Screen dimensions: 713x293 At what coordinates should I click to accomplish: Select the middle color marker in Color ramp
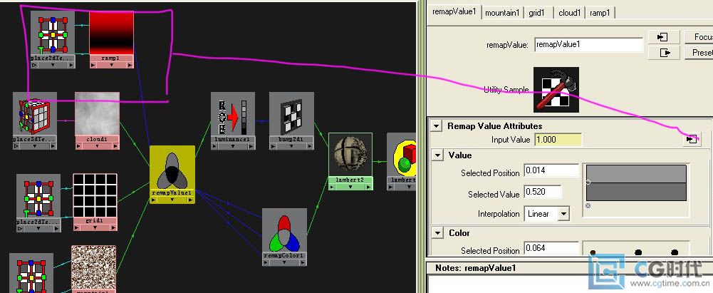(x=638, y=252)
